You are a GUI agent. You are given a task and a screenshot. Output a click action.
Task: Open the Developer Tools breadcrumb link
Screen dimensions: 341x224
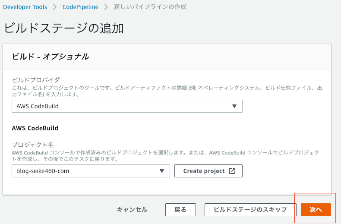(25, 7)
